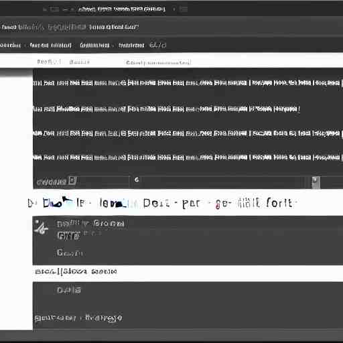This screenshot has height=343, width=343.
Task: Click the dim last item in the dark menu row
Action: coord(158,46)
